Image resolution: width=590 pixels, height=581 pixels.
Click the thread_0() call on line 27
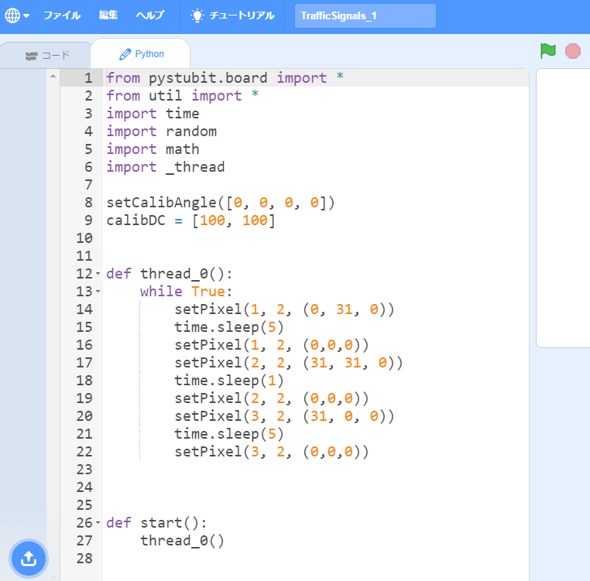click(183, 541)
